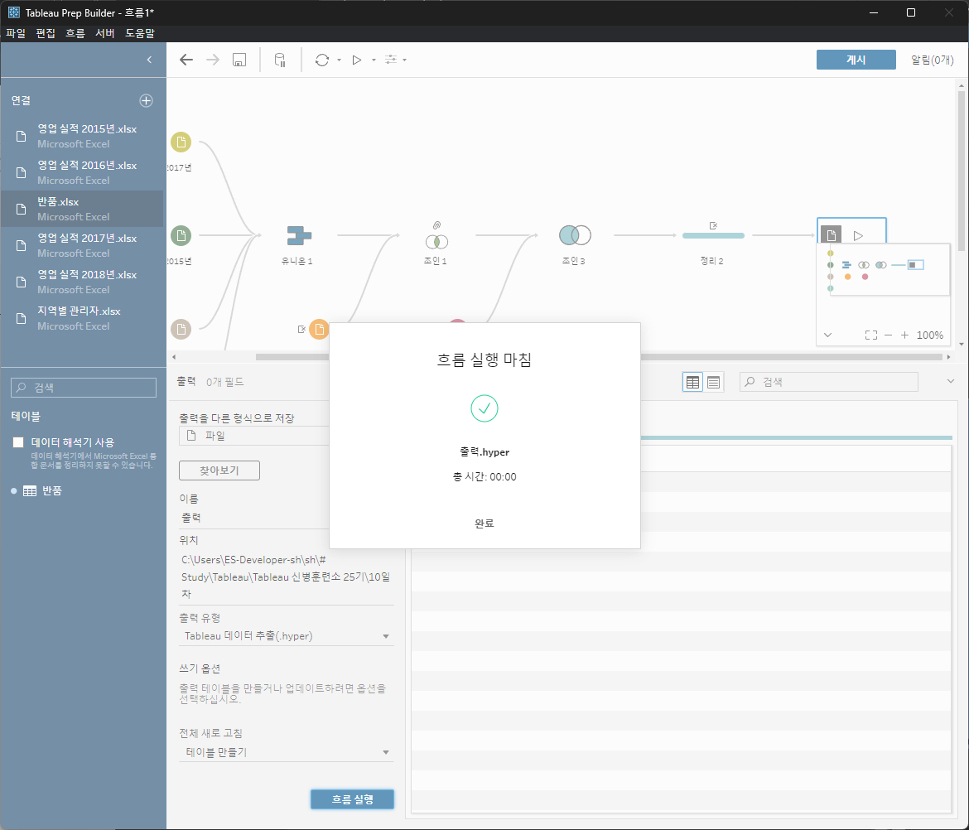Click the output pane search field
Viewport: 969px width, 830px height.
[829, 382]
